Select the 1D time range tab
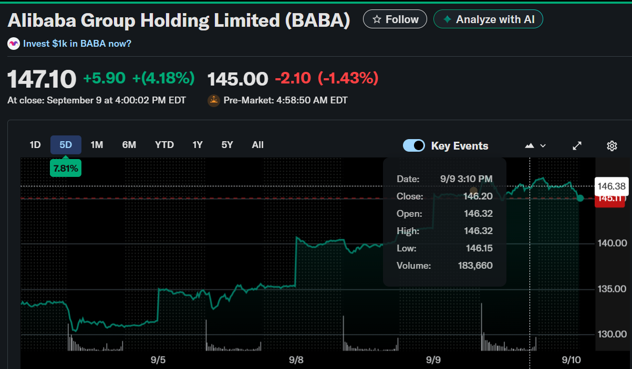Viewport: 632px width, 369px height. (35, 145)
